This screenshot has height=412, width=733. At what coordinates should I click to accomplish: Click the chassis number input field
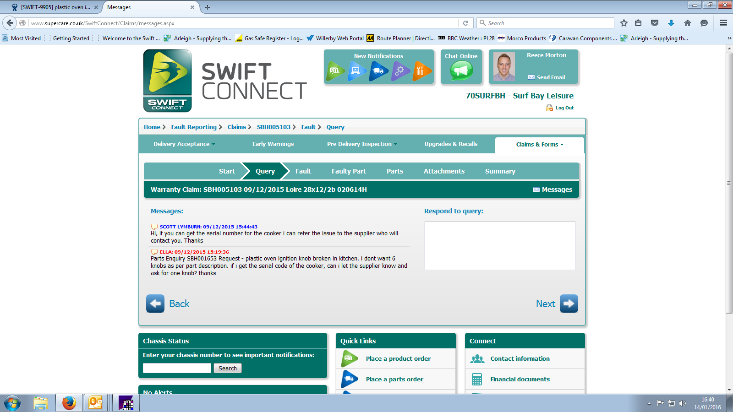pyautogui.click(x=177, y=368)
